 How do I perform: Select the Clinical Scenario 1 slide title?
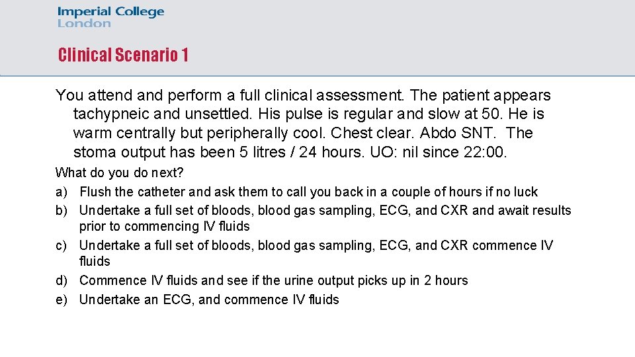click(x=123, y=55)
